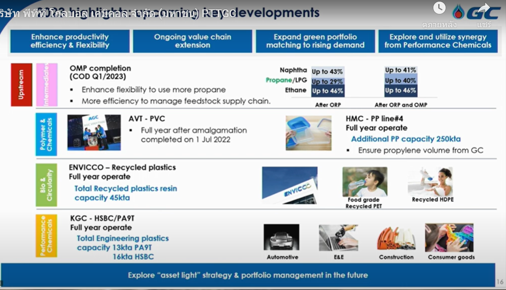Screen dimensions: 506x290
Task: Select the green Bio & Circularity label
Action: (x=46, y=185)
